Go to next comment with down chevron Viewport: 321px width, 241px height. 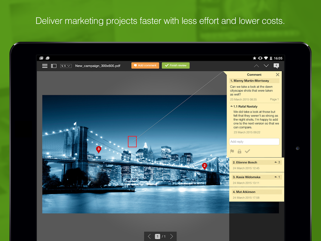click(x=266, y=66)
